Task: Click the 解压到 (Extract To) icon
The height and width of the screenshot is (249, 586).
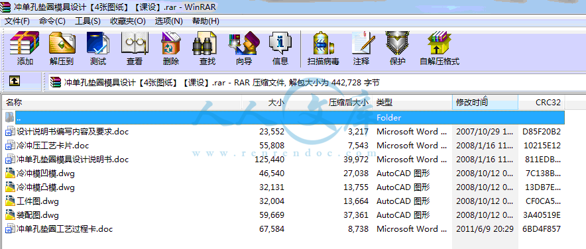Action: point(62,48)
